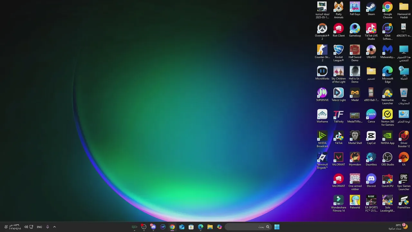412x232 pixels.
Task: Open Google Chrome desktop shortcut
Action: pyautogui.click(x=388, y=10)
